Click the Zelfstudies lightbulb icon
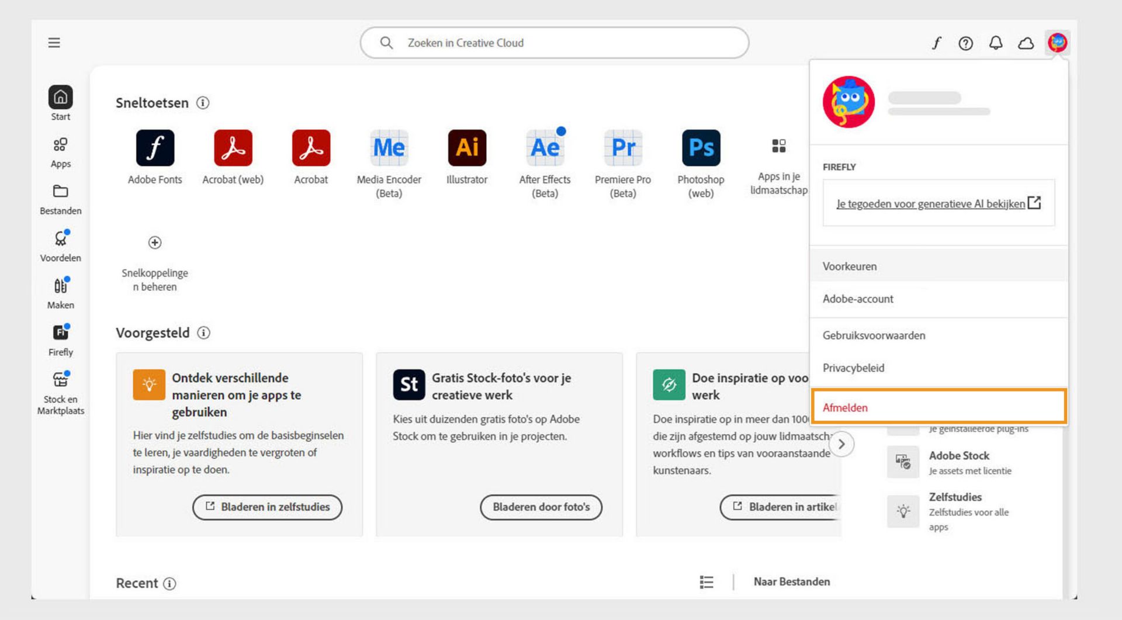The height and width of the screenshot is (620, 1122). [x=903, y=511]
